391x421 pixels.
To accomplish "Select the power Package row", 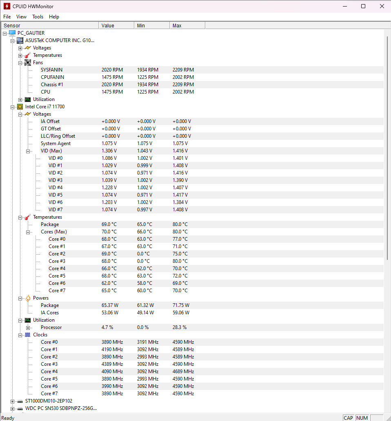I will click(x=212, y=305).
